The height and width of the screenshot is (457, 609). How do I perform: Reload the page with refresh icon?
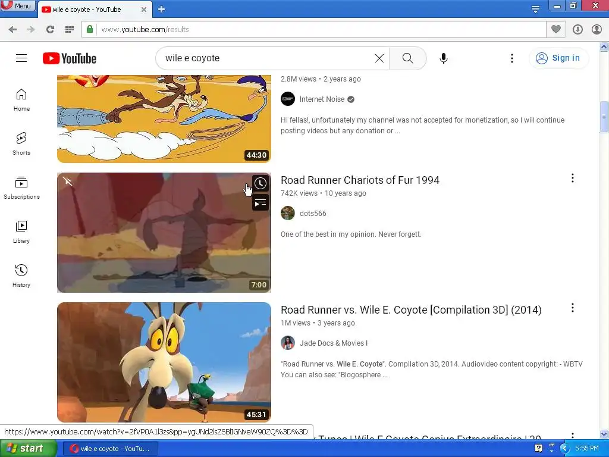click(50, 30)
